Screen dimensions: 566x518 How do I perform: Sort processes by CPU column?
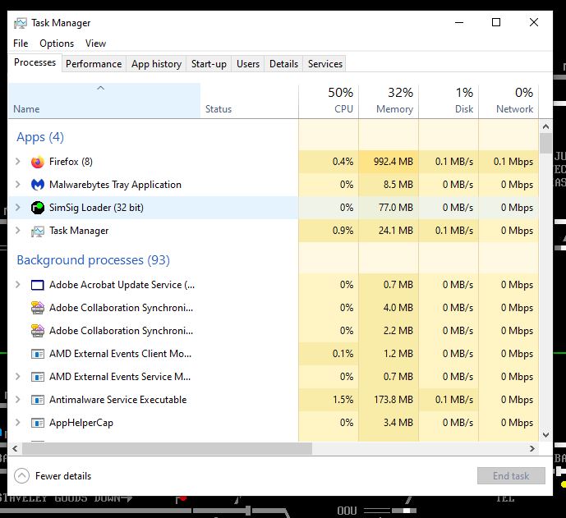tap(329, 101)
